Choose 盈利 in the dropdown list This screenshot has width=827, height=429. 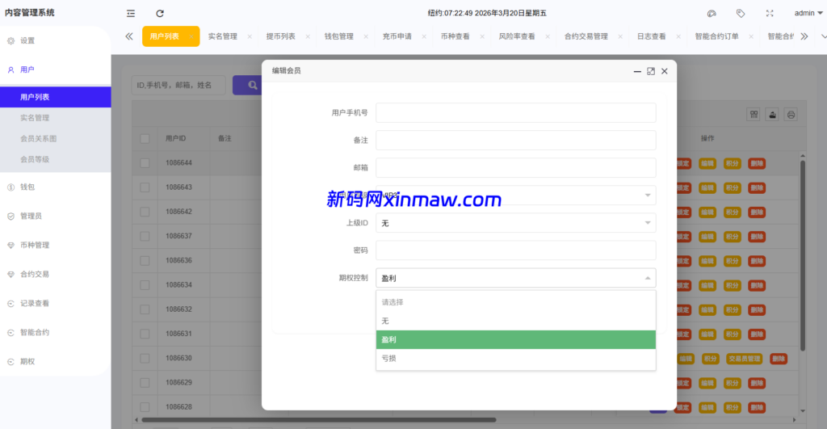pyautogui.click(x=515, y=340)
